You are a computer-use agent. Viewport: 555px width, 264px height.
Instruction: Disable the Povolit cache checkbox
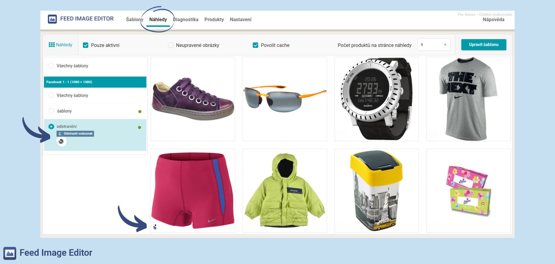pos(255,45)
